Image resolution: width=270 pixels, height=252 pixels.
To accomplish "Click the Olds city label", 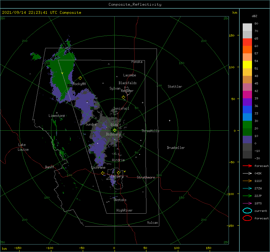I will pyautogui.click(x=114, y=125).
